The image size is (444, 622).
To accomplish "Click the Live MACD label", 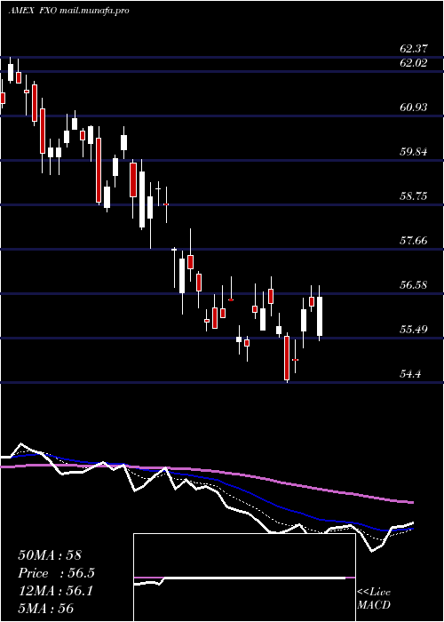I will point(374,598).
